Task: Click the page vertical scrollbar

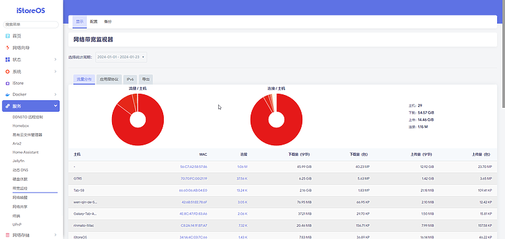Action: (x=504, y=54)
